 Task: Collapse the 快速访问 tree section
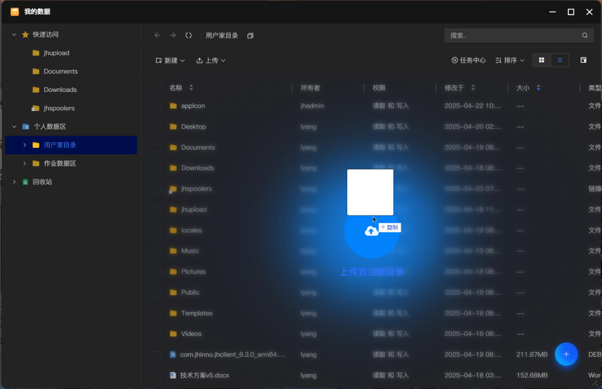pyautogui.click(x=14, y=35)
